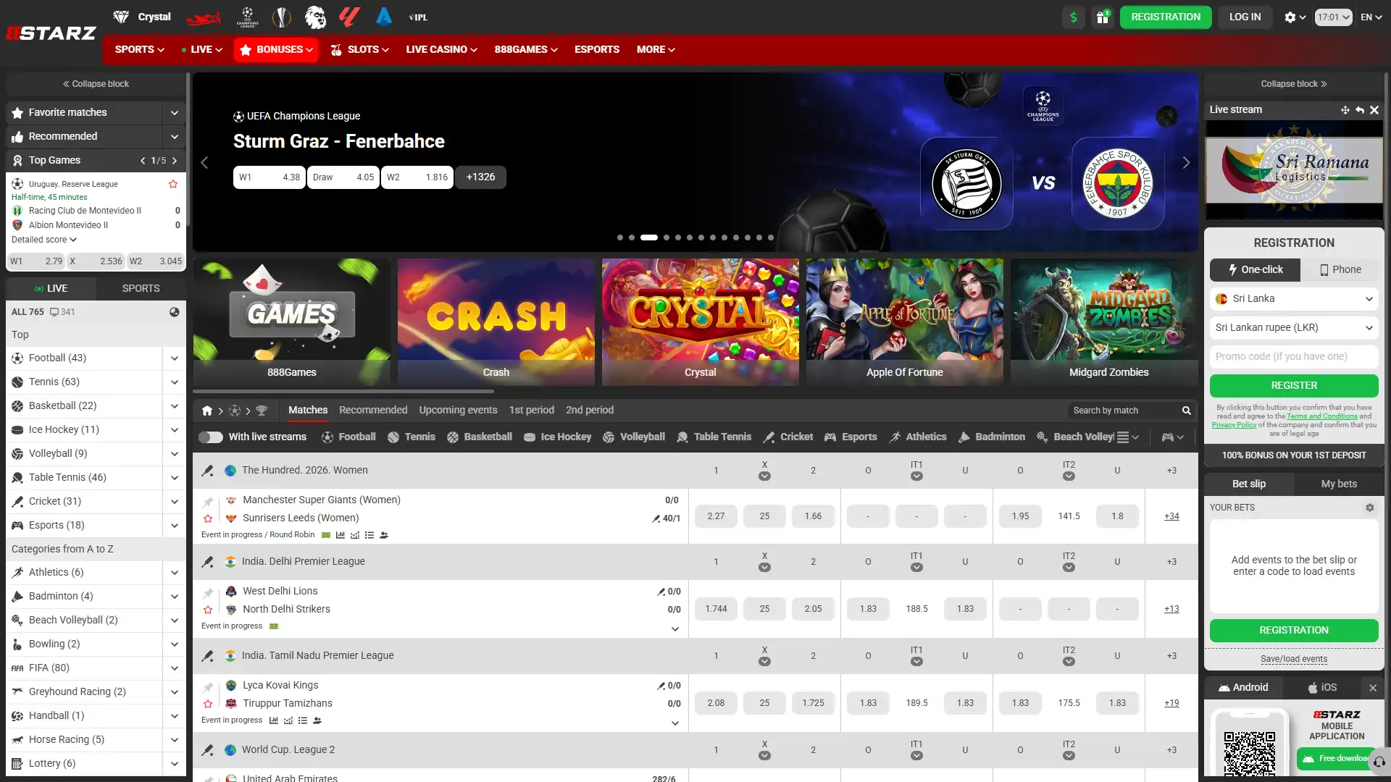1391x782 pixels.
Task: Click the IPL shortcut icon in top bar
Action: click(x=418, y=17)
